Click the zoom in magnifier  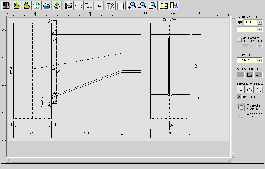pyautogui.click(x=132, y=5)
